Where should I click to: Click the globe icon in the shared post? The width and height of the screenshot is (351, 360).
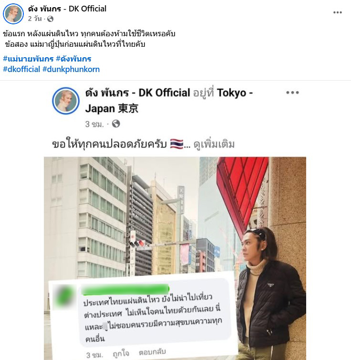point(116,124)
